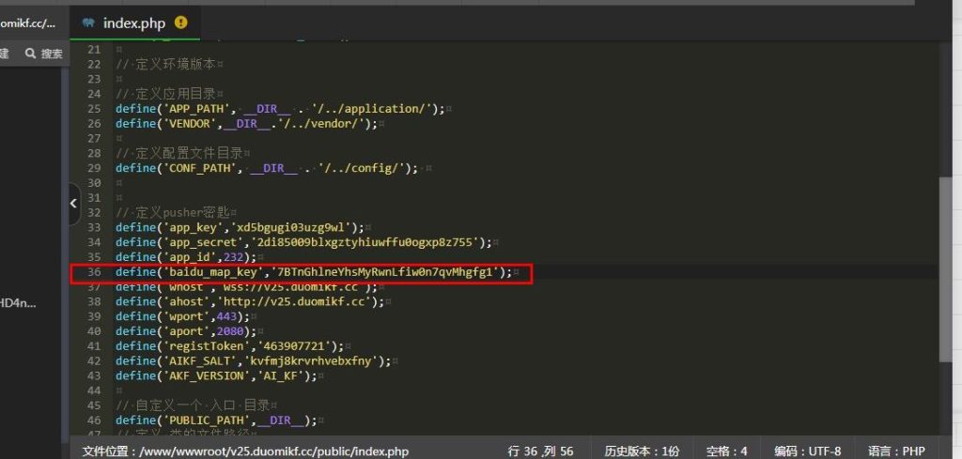Screen dimensions: 962x459
Task: Click the registToken define line
Action: click(x=230, y=345)
